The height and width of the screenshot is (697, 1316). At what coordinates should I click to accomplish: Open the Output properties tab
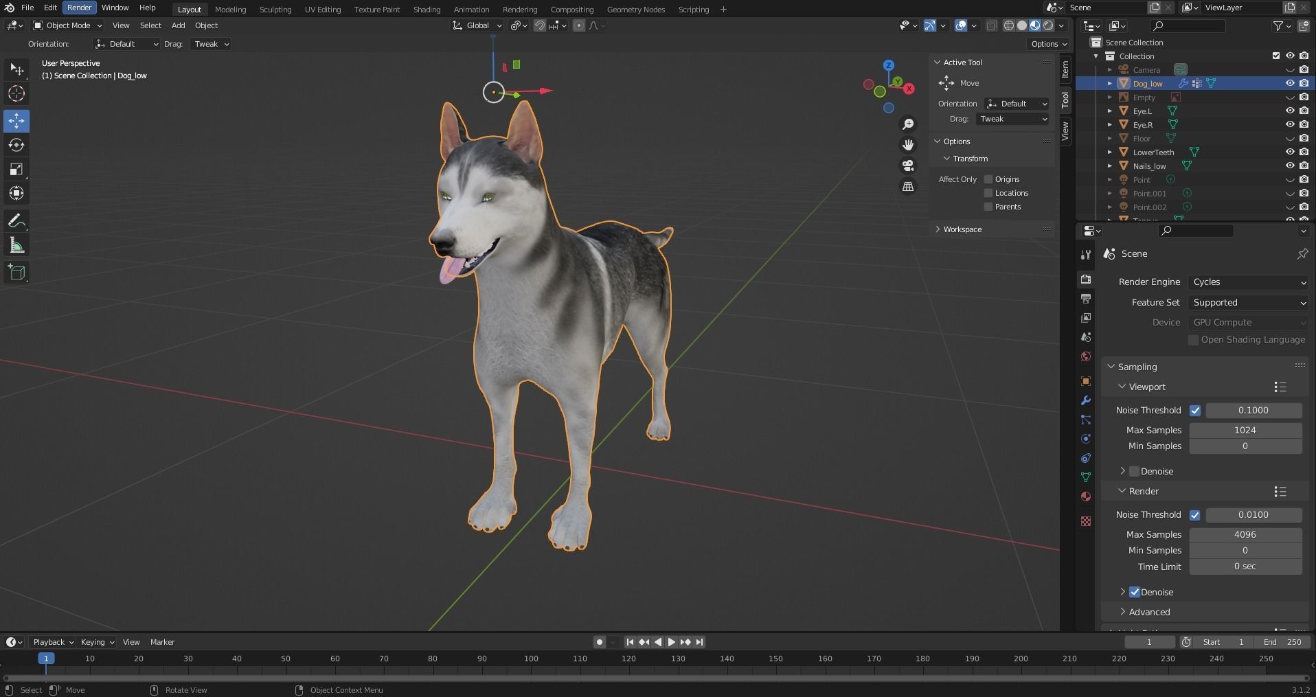coord(1085,299)
